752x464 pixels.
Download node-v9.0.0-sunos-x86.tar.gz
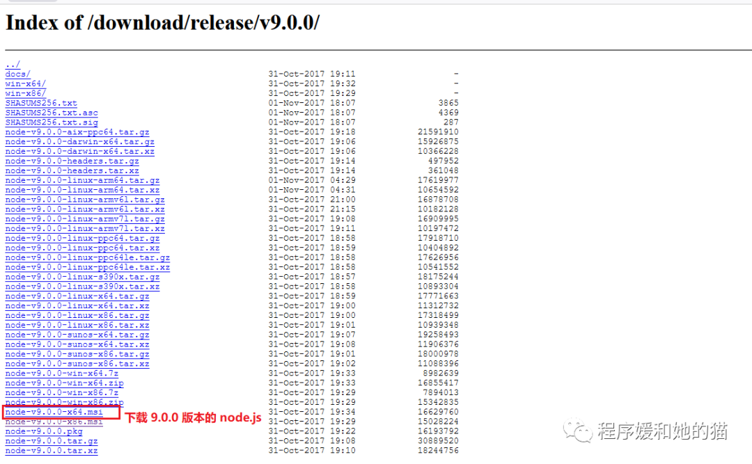[77, 354]
